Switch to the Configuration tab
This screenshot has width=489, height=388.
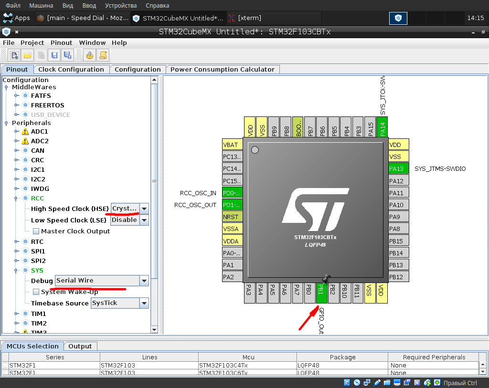point(138,69)
